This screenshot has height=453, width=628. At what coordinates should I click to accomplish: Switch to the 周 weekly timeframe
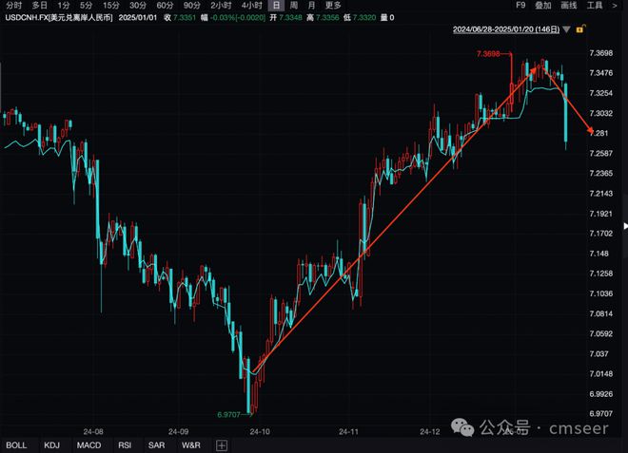[294, 5]
